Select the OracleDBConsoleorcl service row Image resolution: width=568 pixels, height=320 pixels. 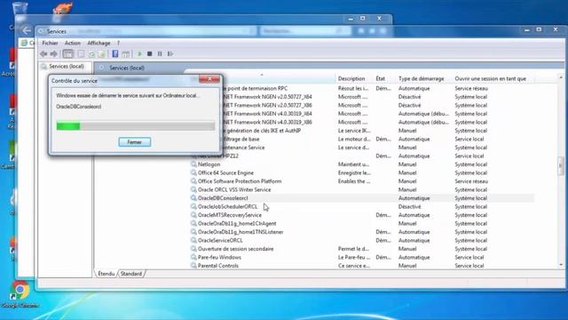[362, 197]
